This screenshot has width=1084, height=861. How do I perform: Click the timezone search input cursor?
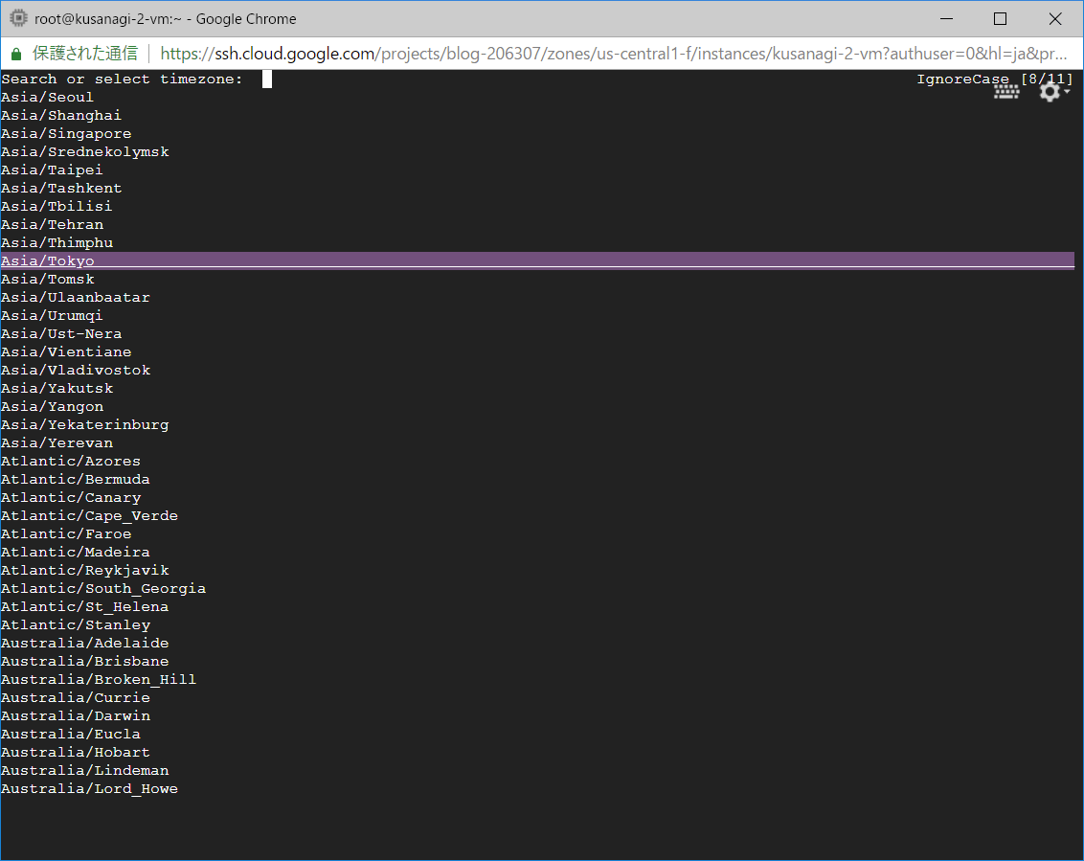[x=267, y=79]
